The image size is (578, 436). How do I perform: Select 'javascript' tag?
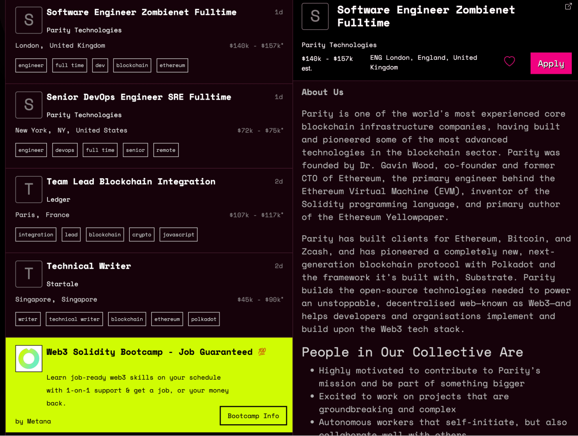tap(178, 234)
